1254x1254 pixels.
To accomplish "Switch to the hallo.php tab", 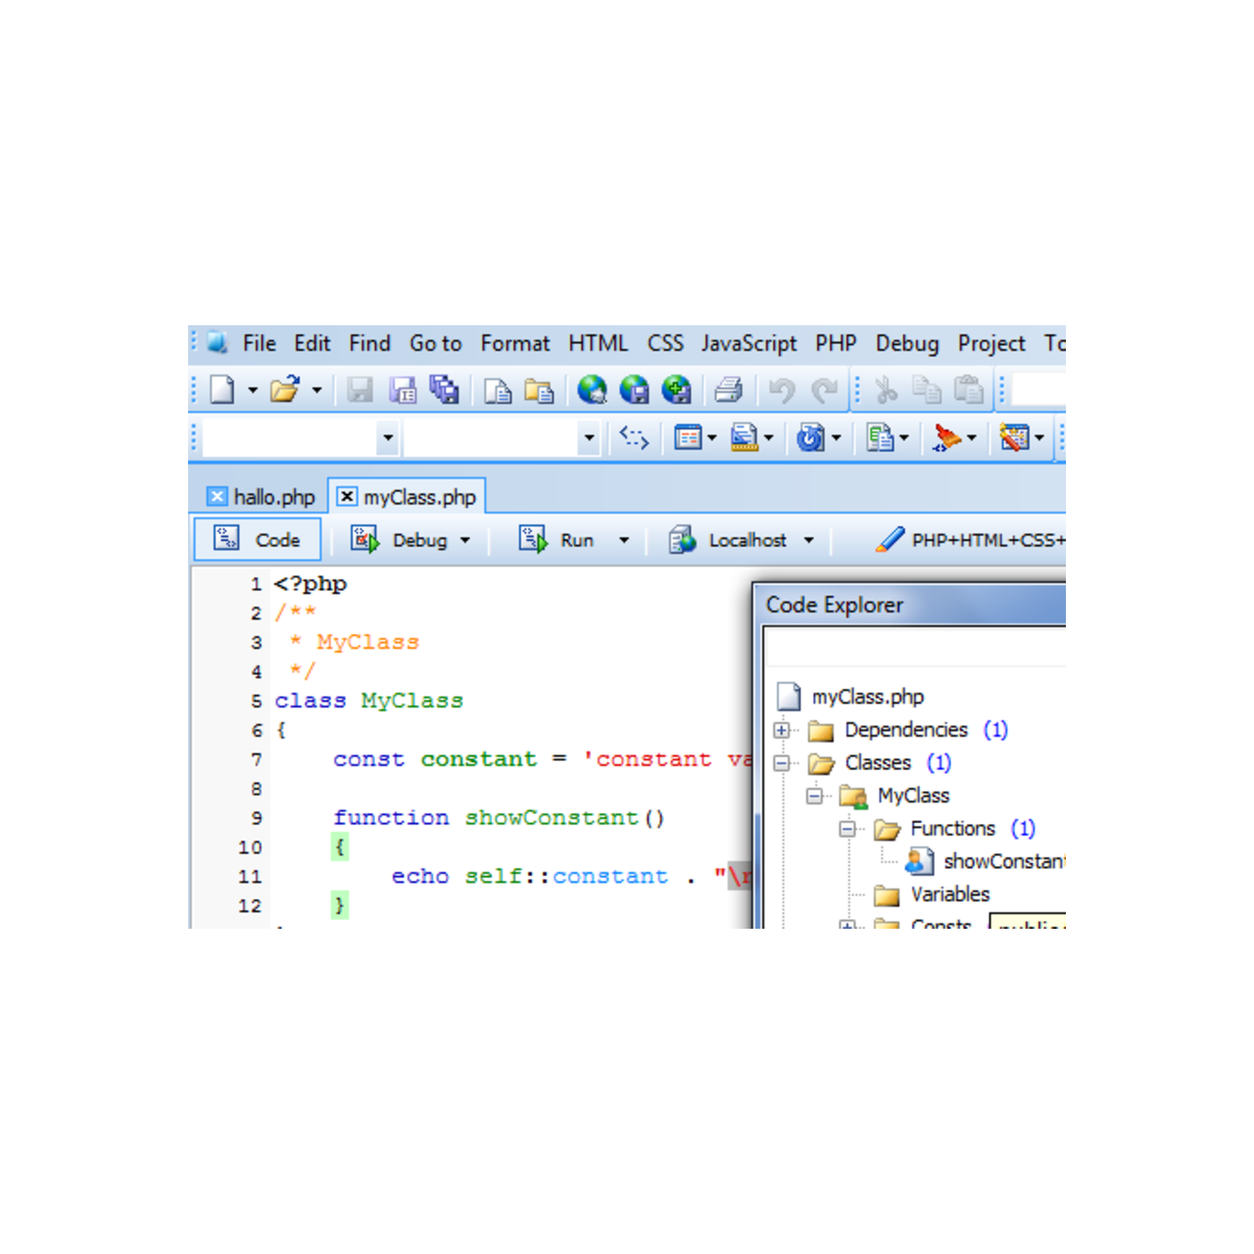I will pos(274,498).
